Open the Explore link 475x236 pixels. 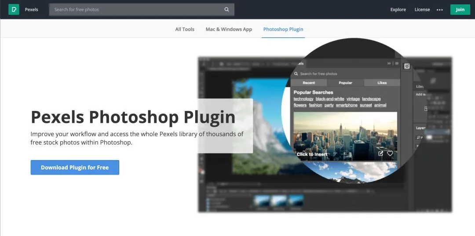point(398,9)
